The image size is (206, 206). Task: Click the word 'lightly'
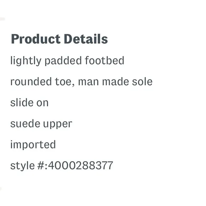(x=26, y=61)
